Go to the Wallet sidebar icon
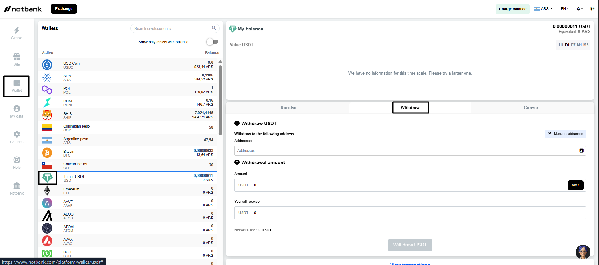Screen dimensions: 599x265 coord(17,83)
